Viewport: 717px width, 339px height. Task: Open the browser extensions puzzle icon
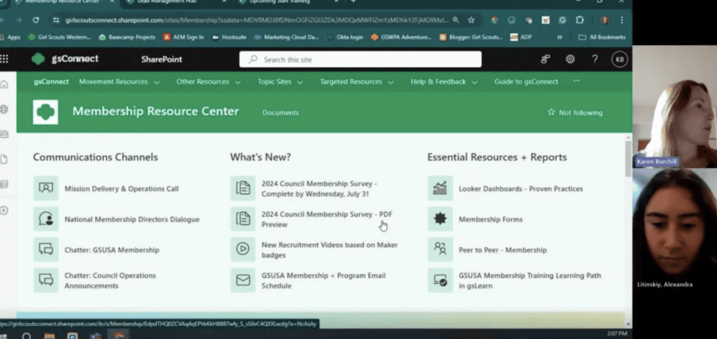coord(580,20)
